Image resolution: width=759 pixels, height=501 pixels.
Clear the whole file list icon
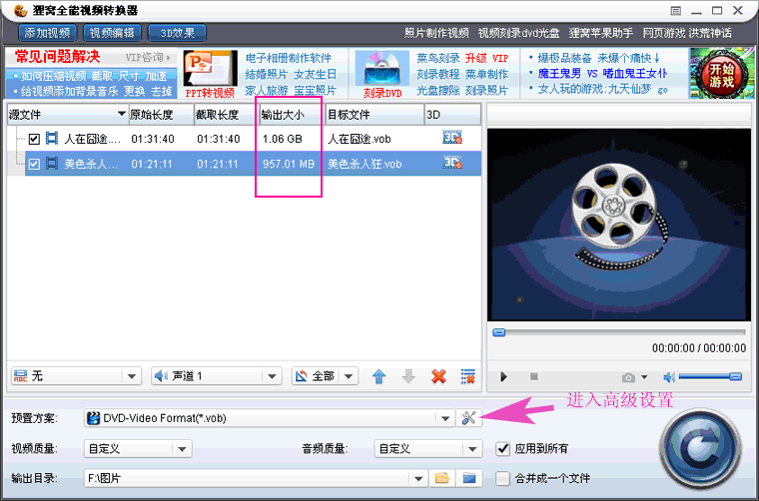468,376
